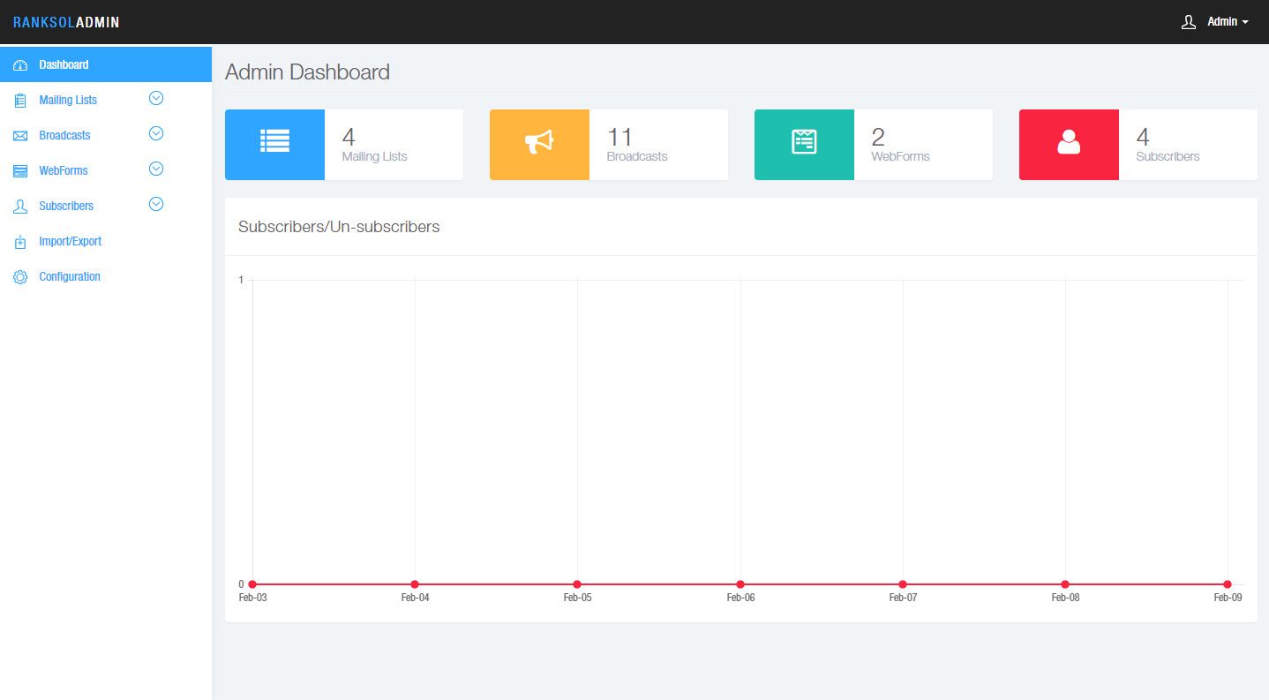This screenshot has height=700, width=1269.
Task: Click the blue Mailing Lists list icon tile
Action: [x=274, y=145]
